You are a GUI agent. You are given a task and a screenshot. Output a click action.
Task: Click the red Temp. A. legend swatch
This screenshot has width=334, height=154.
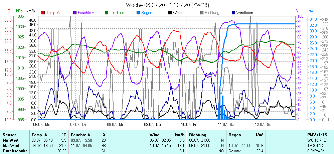[43, 13]
